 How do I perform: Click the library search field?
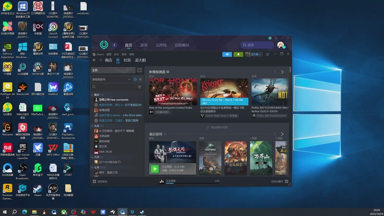click(114, 87)
